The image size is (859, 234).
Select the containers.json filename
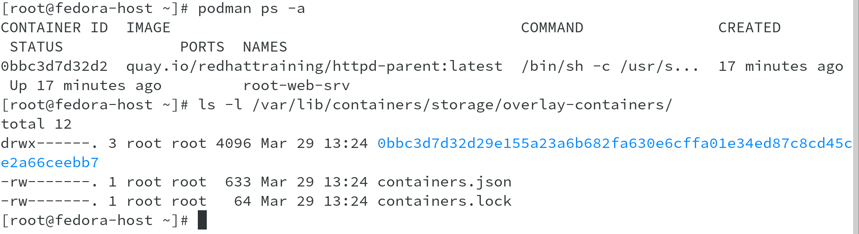(444, 182)
